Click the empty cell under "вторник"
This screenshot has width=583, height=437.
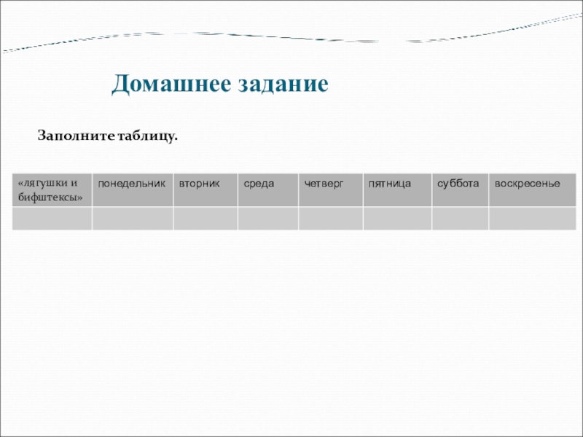(x=206, y=219)
